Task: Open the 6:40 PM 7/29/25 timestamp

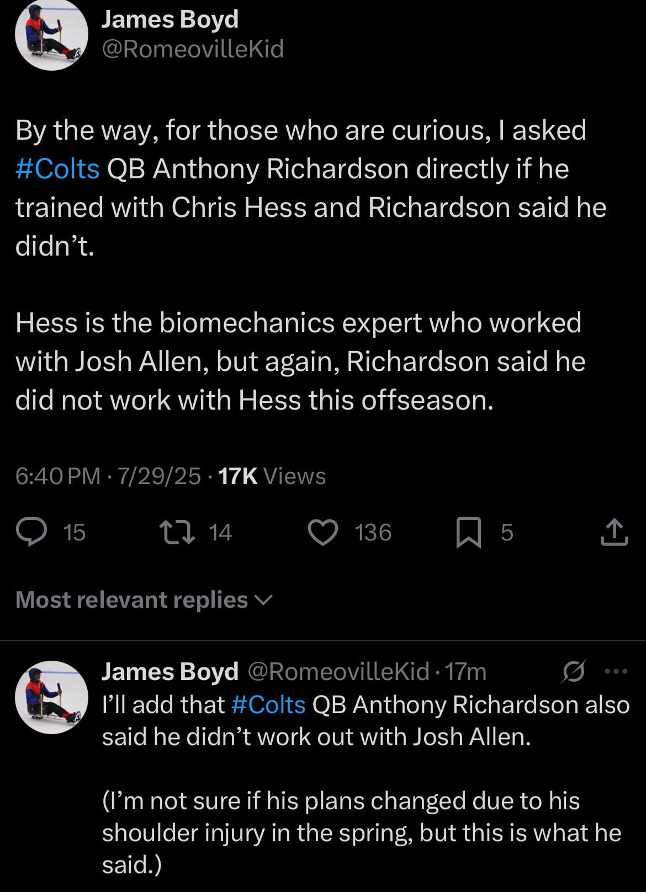Action: (108, 476)
